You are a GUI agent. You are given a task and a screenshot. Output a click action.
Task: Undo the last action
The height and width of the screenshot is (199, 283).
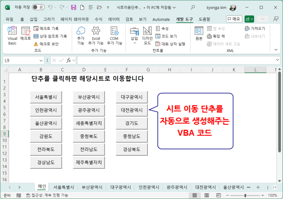pyautogui.click(x=50, y=7)
